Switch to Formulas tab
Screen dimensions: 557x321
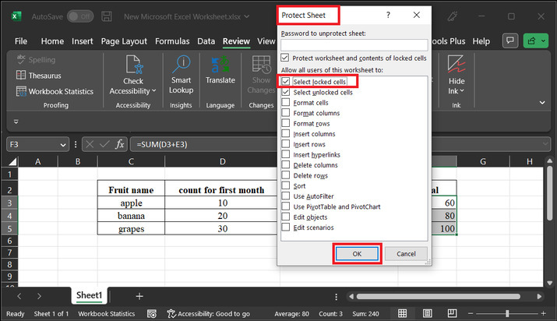pyautogui.click(x=172, y=41)
